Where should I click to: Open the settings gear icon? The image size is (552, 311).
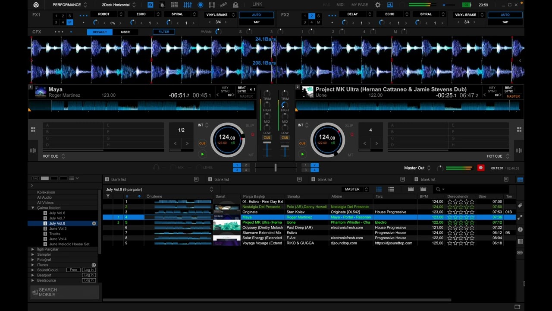tap(378, 5)
